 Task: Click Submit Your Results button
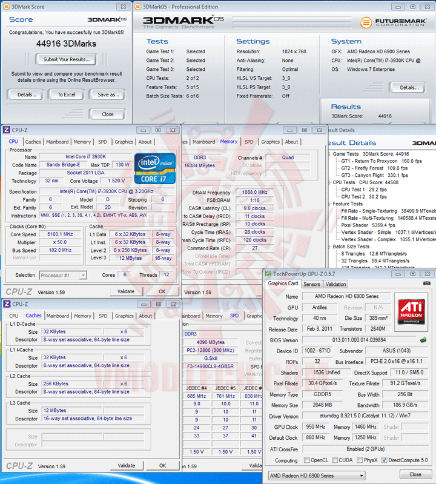pyautogui.click(x=67, y=59)
